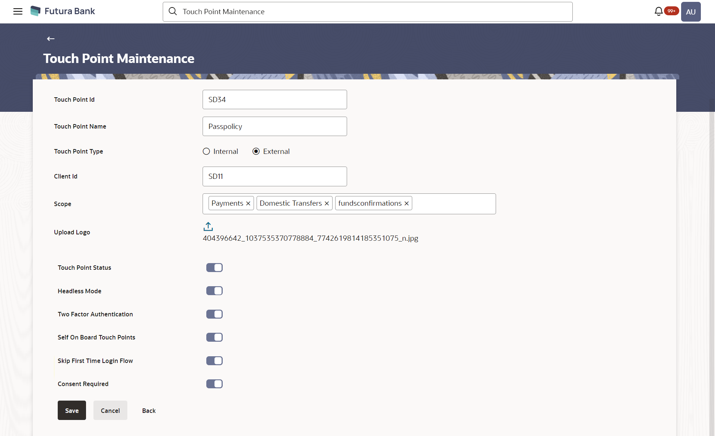
Task: Click the Cancel button
Action: pos(110,410)
